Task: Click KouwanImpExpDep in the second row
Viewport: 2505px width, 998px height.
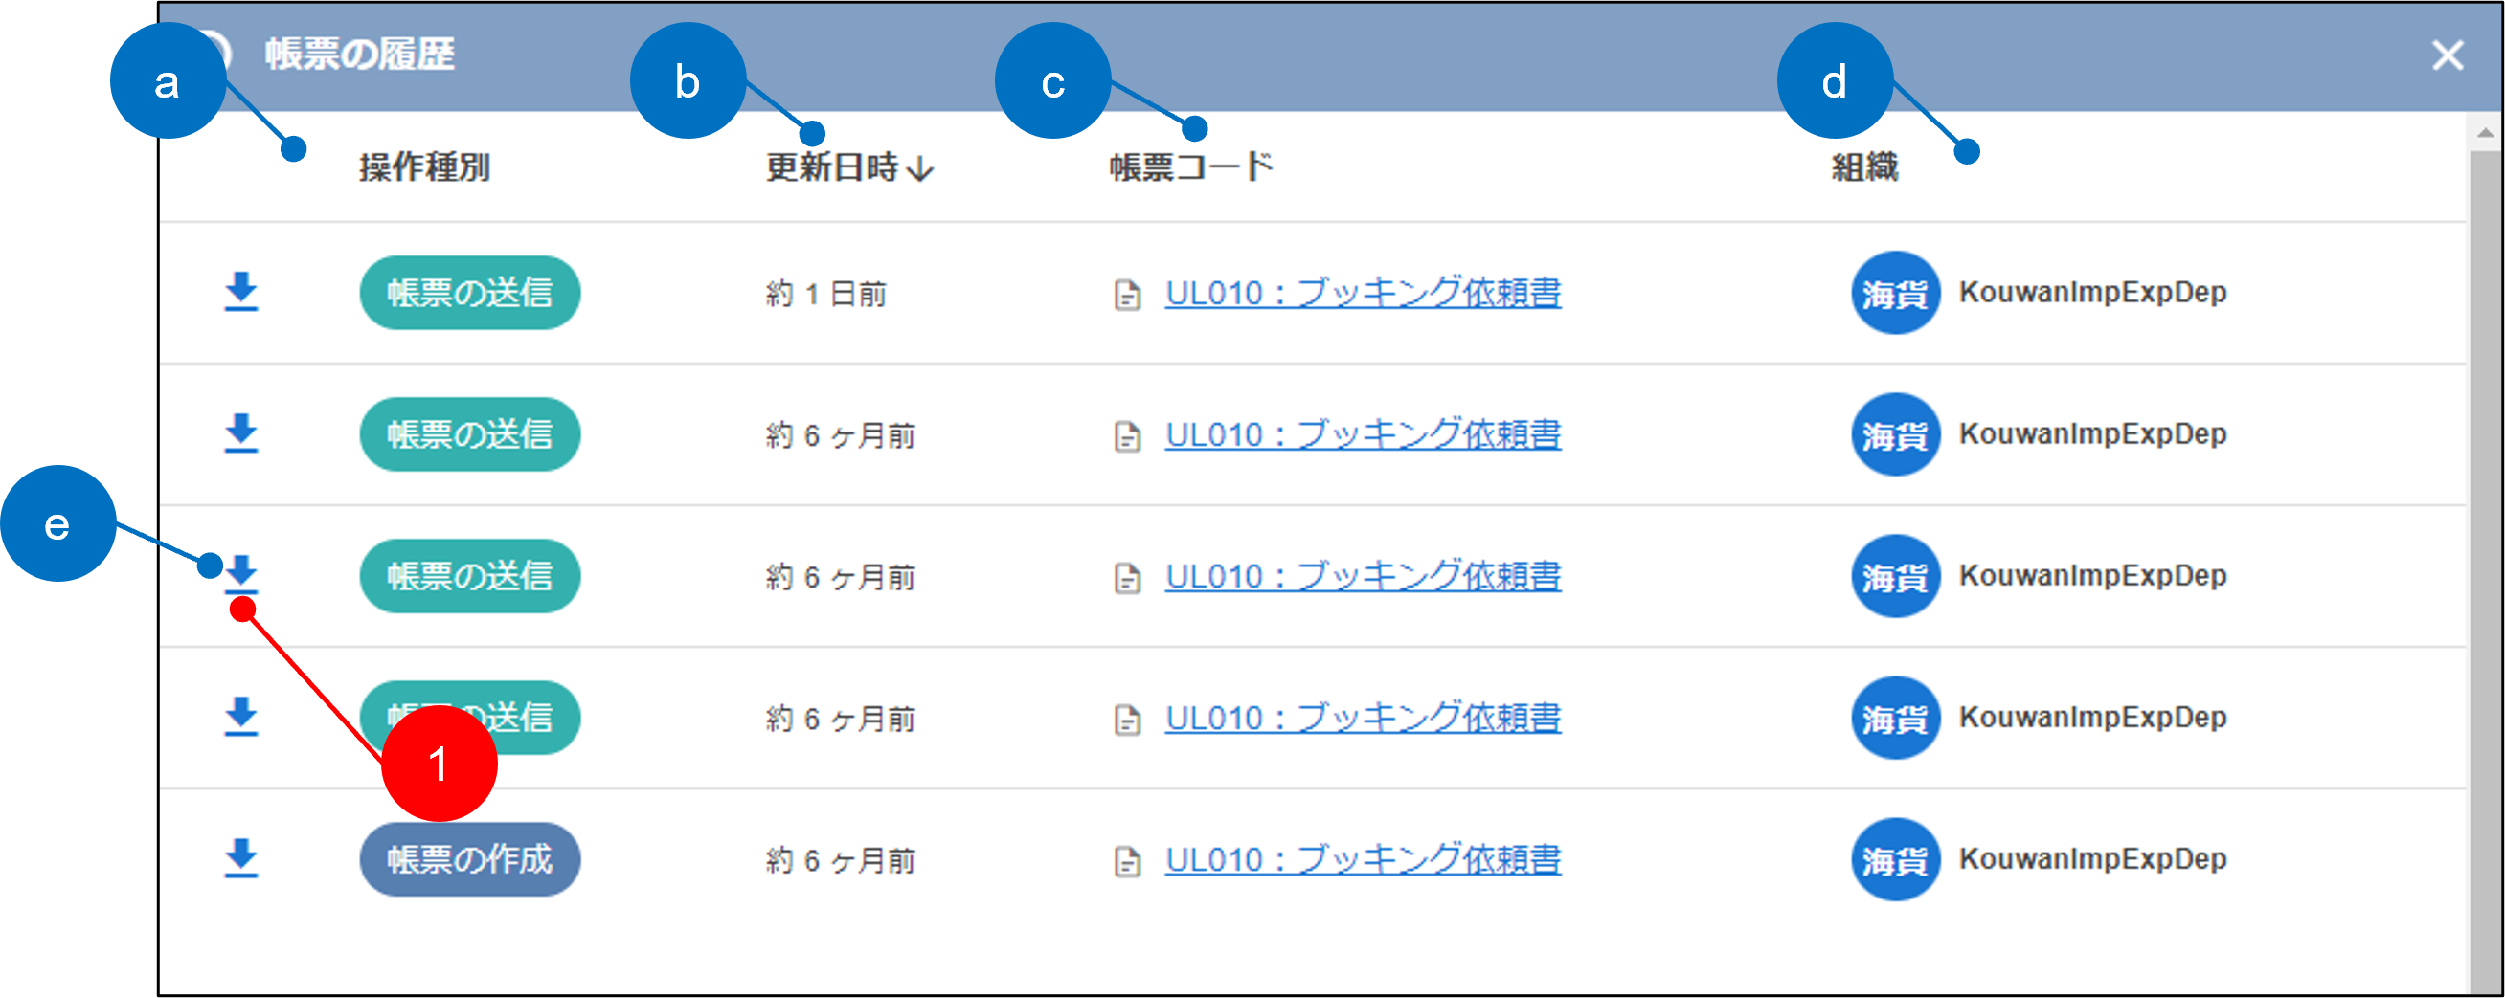Action: (2091, 434)
